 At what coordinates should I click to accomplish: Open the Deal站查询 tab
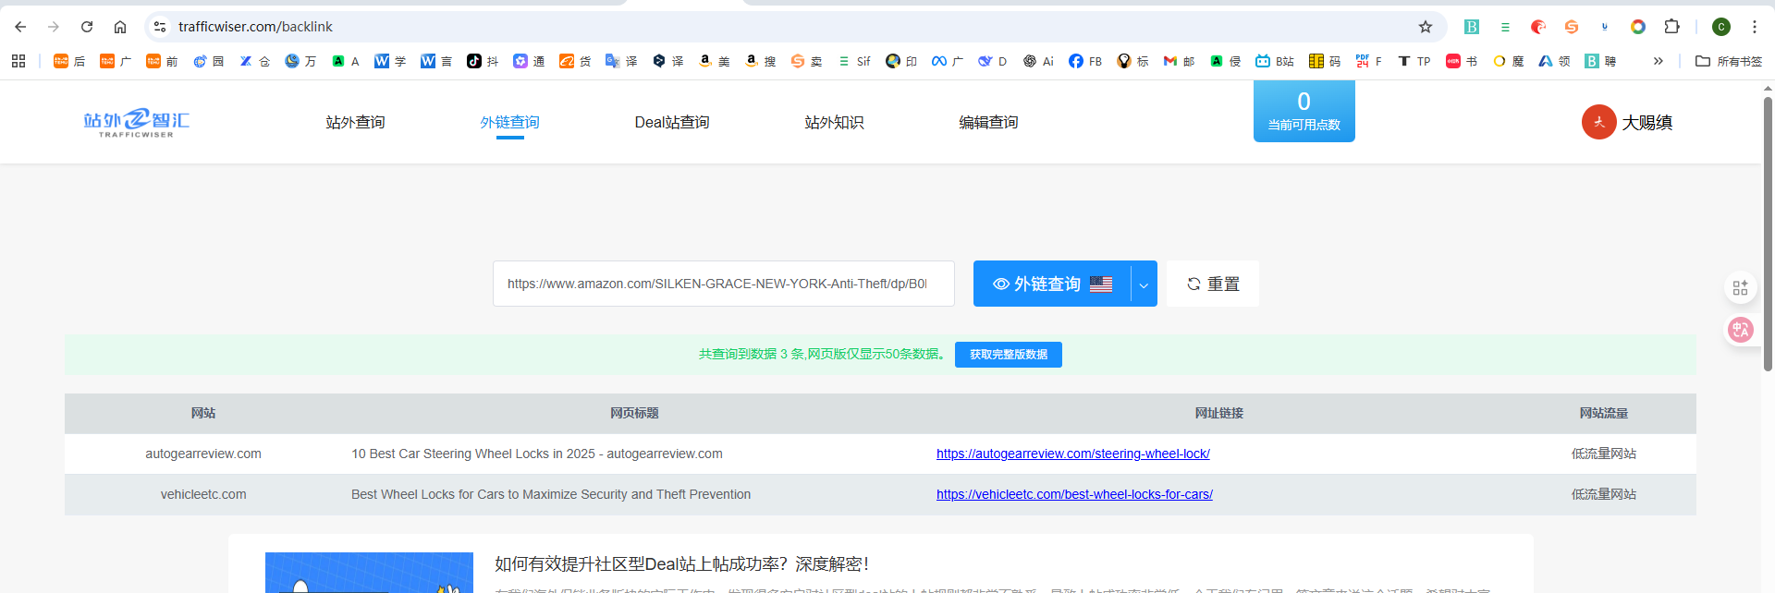click(672, 122)
